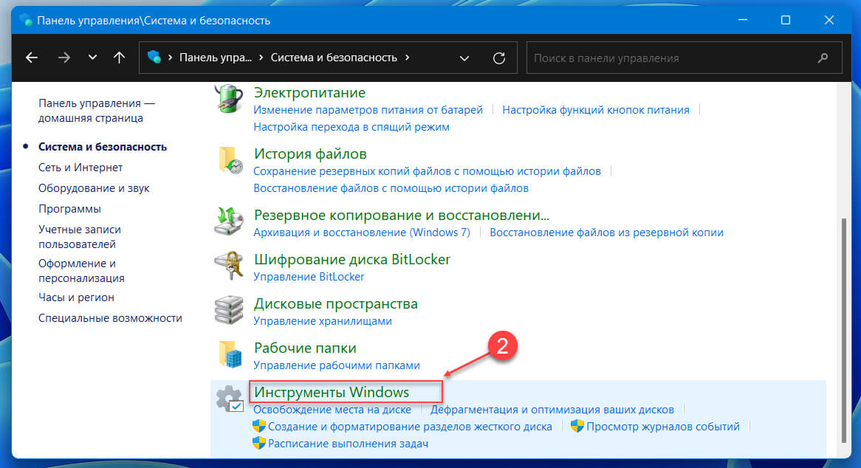Click shield icon beside 'Создание и форматирование разделов'

(259, 427)
